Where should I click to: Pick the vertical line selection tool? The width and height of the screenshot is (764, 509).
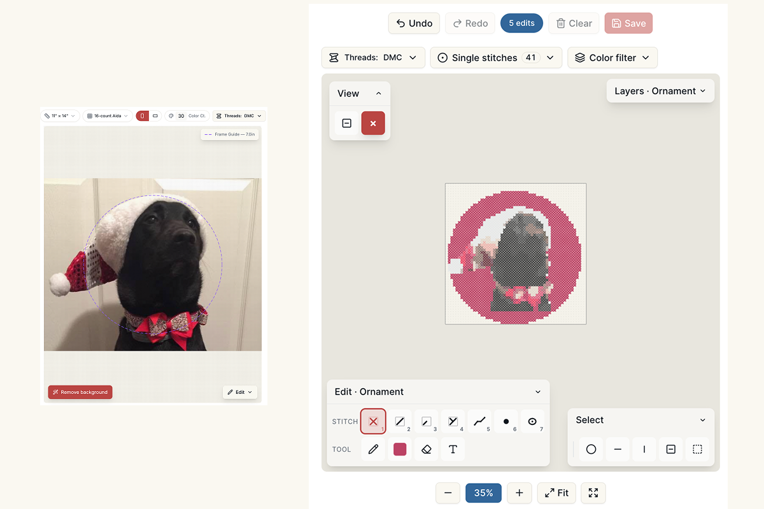pos(644,449)
